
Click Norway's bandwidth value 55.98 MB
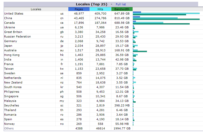(122, 124)
